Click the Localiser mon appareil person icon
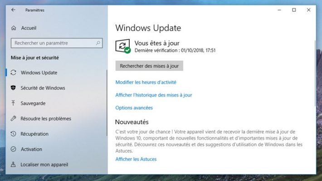This screenshot has height=181, width=322. pos(13,164)
